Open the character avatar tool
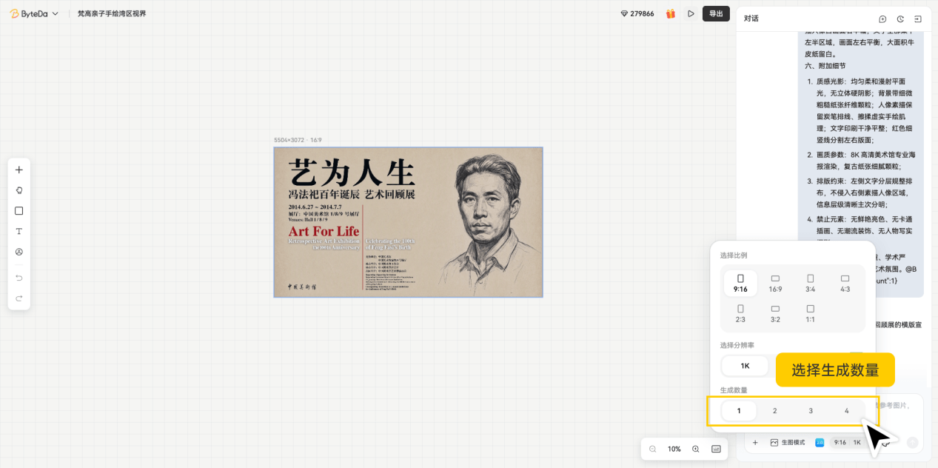This screenshot has height=468, width=938. pos(19,252)
